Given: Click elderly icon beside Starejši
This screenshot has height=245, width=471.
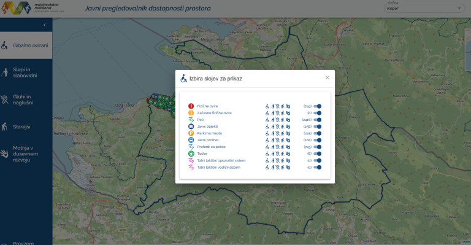Looking at the screenshot, I should 4,126.
